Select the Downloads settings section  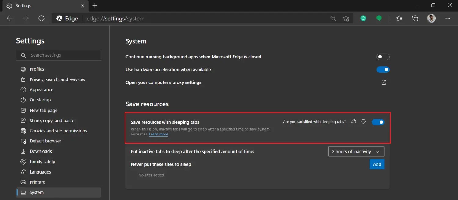coord(40,151)
